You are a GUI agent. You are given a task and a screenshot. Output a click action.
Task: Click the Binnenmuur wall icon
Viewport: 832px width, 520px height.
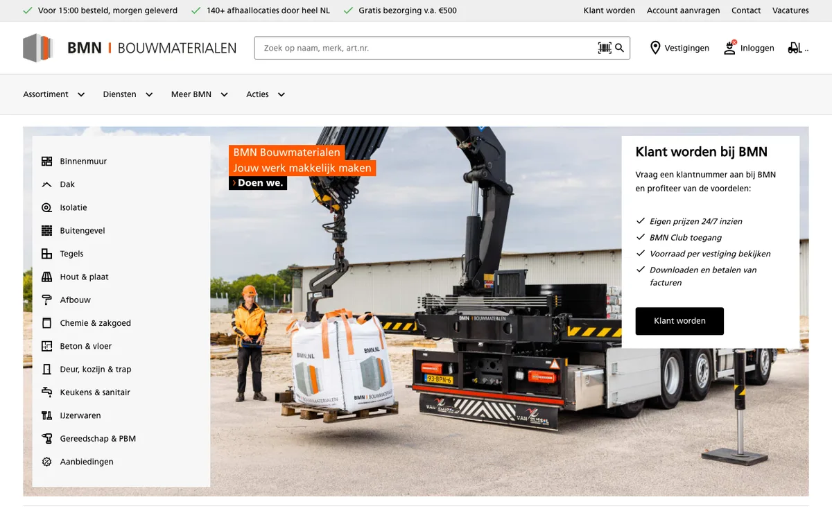coord(46,162)
